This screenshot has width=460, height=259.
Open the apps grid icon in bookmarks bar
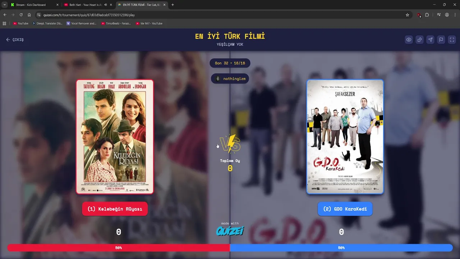[4, 23]
